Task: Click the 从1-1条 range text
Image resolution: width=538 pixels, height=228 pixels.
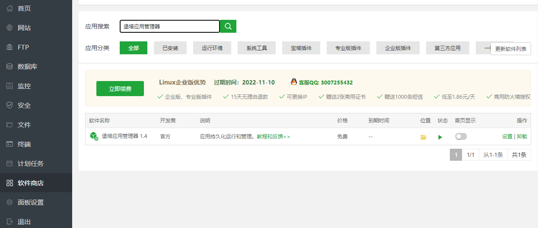Action: 493,155
